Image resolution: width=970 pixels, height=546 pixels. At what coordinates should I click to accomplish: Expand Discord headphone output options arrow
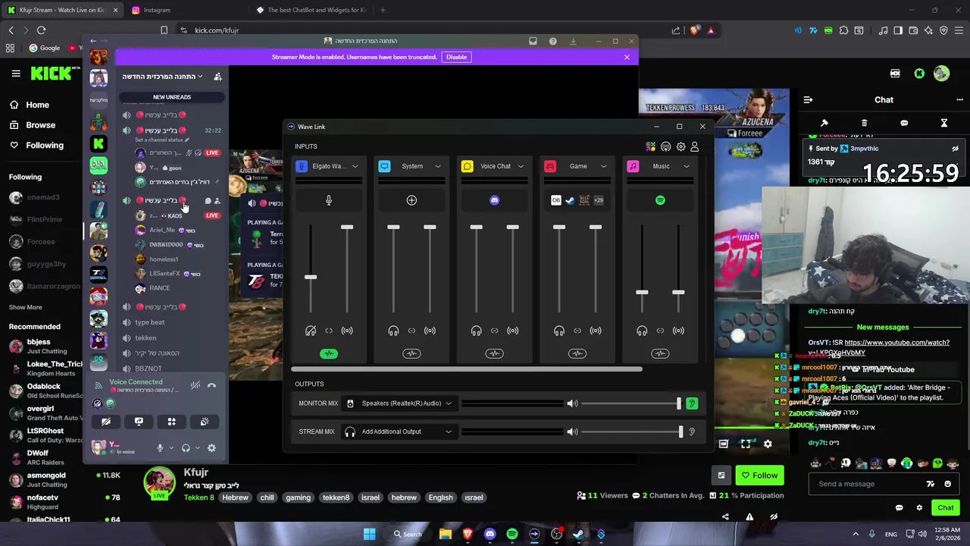pyautogui.click(x=197, y=448)
